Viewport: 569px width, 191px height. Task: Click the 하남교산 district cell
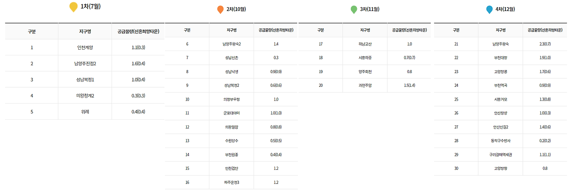pos(365,44)
